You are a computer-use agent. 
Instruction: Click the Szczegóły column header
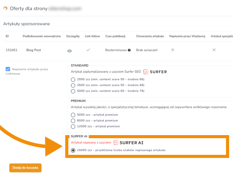click(73, 36)
